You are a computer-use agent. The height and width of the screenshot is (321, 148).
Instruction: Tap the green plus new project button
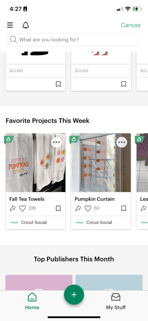click(74, 295)
